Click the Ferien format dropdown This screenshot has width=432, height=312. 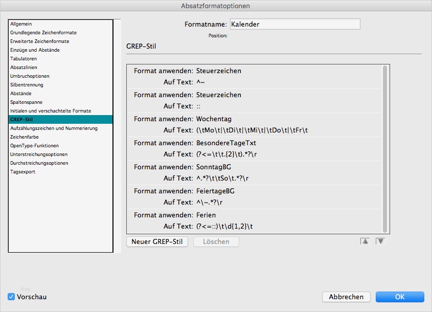click(x=206, y=215)
